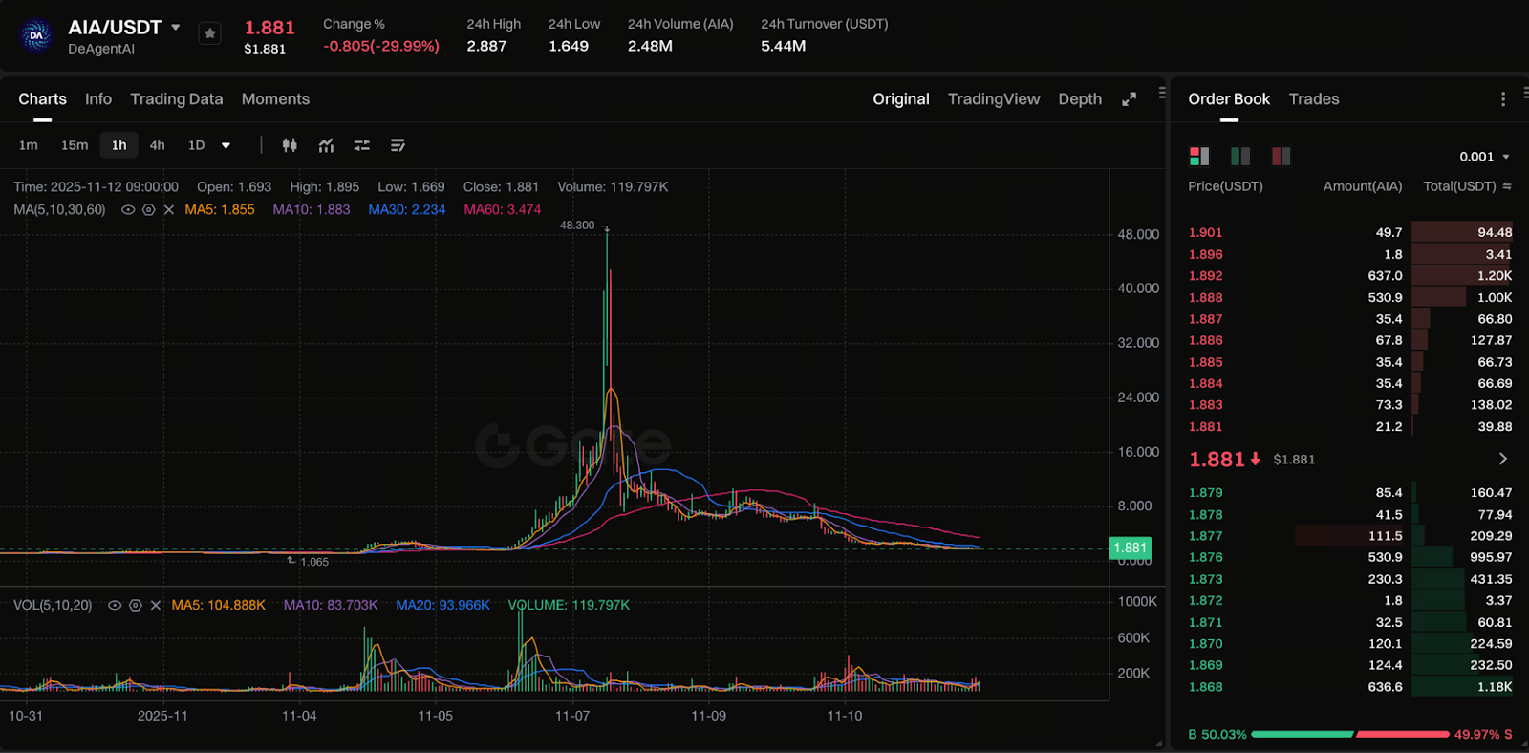Switch to the Trades tab

point(1313,99)
